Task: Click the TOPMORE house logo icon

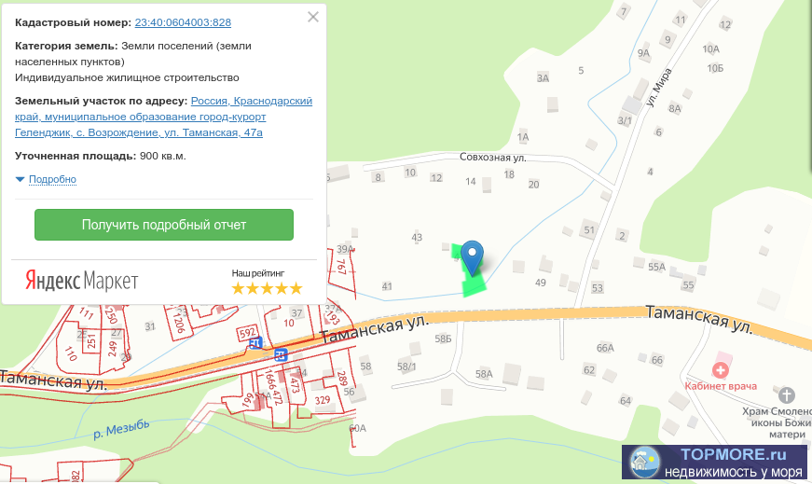Action: tap(645, 461)
